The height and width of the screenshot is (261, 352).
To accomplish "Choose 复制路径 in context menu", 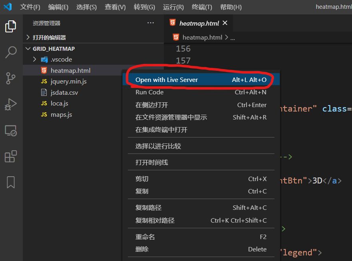I will click(x=201, y=207).
